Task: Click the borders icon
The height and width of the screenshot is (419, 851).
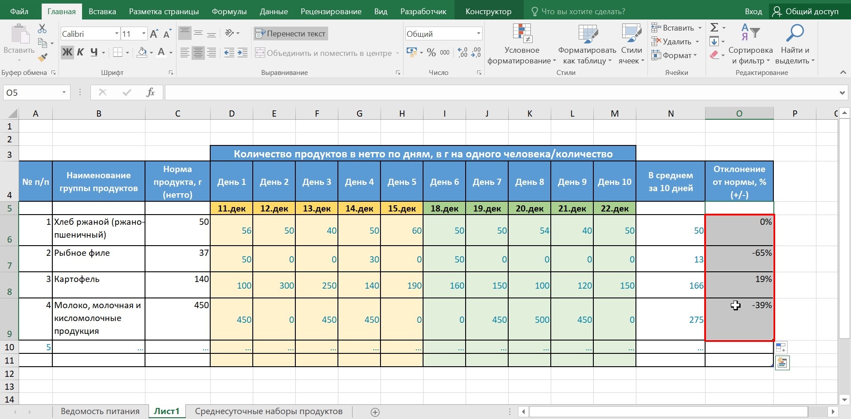Action: (118, 52)
